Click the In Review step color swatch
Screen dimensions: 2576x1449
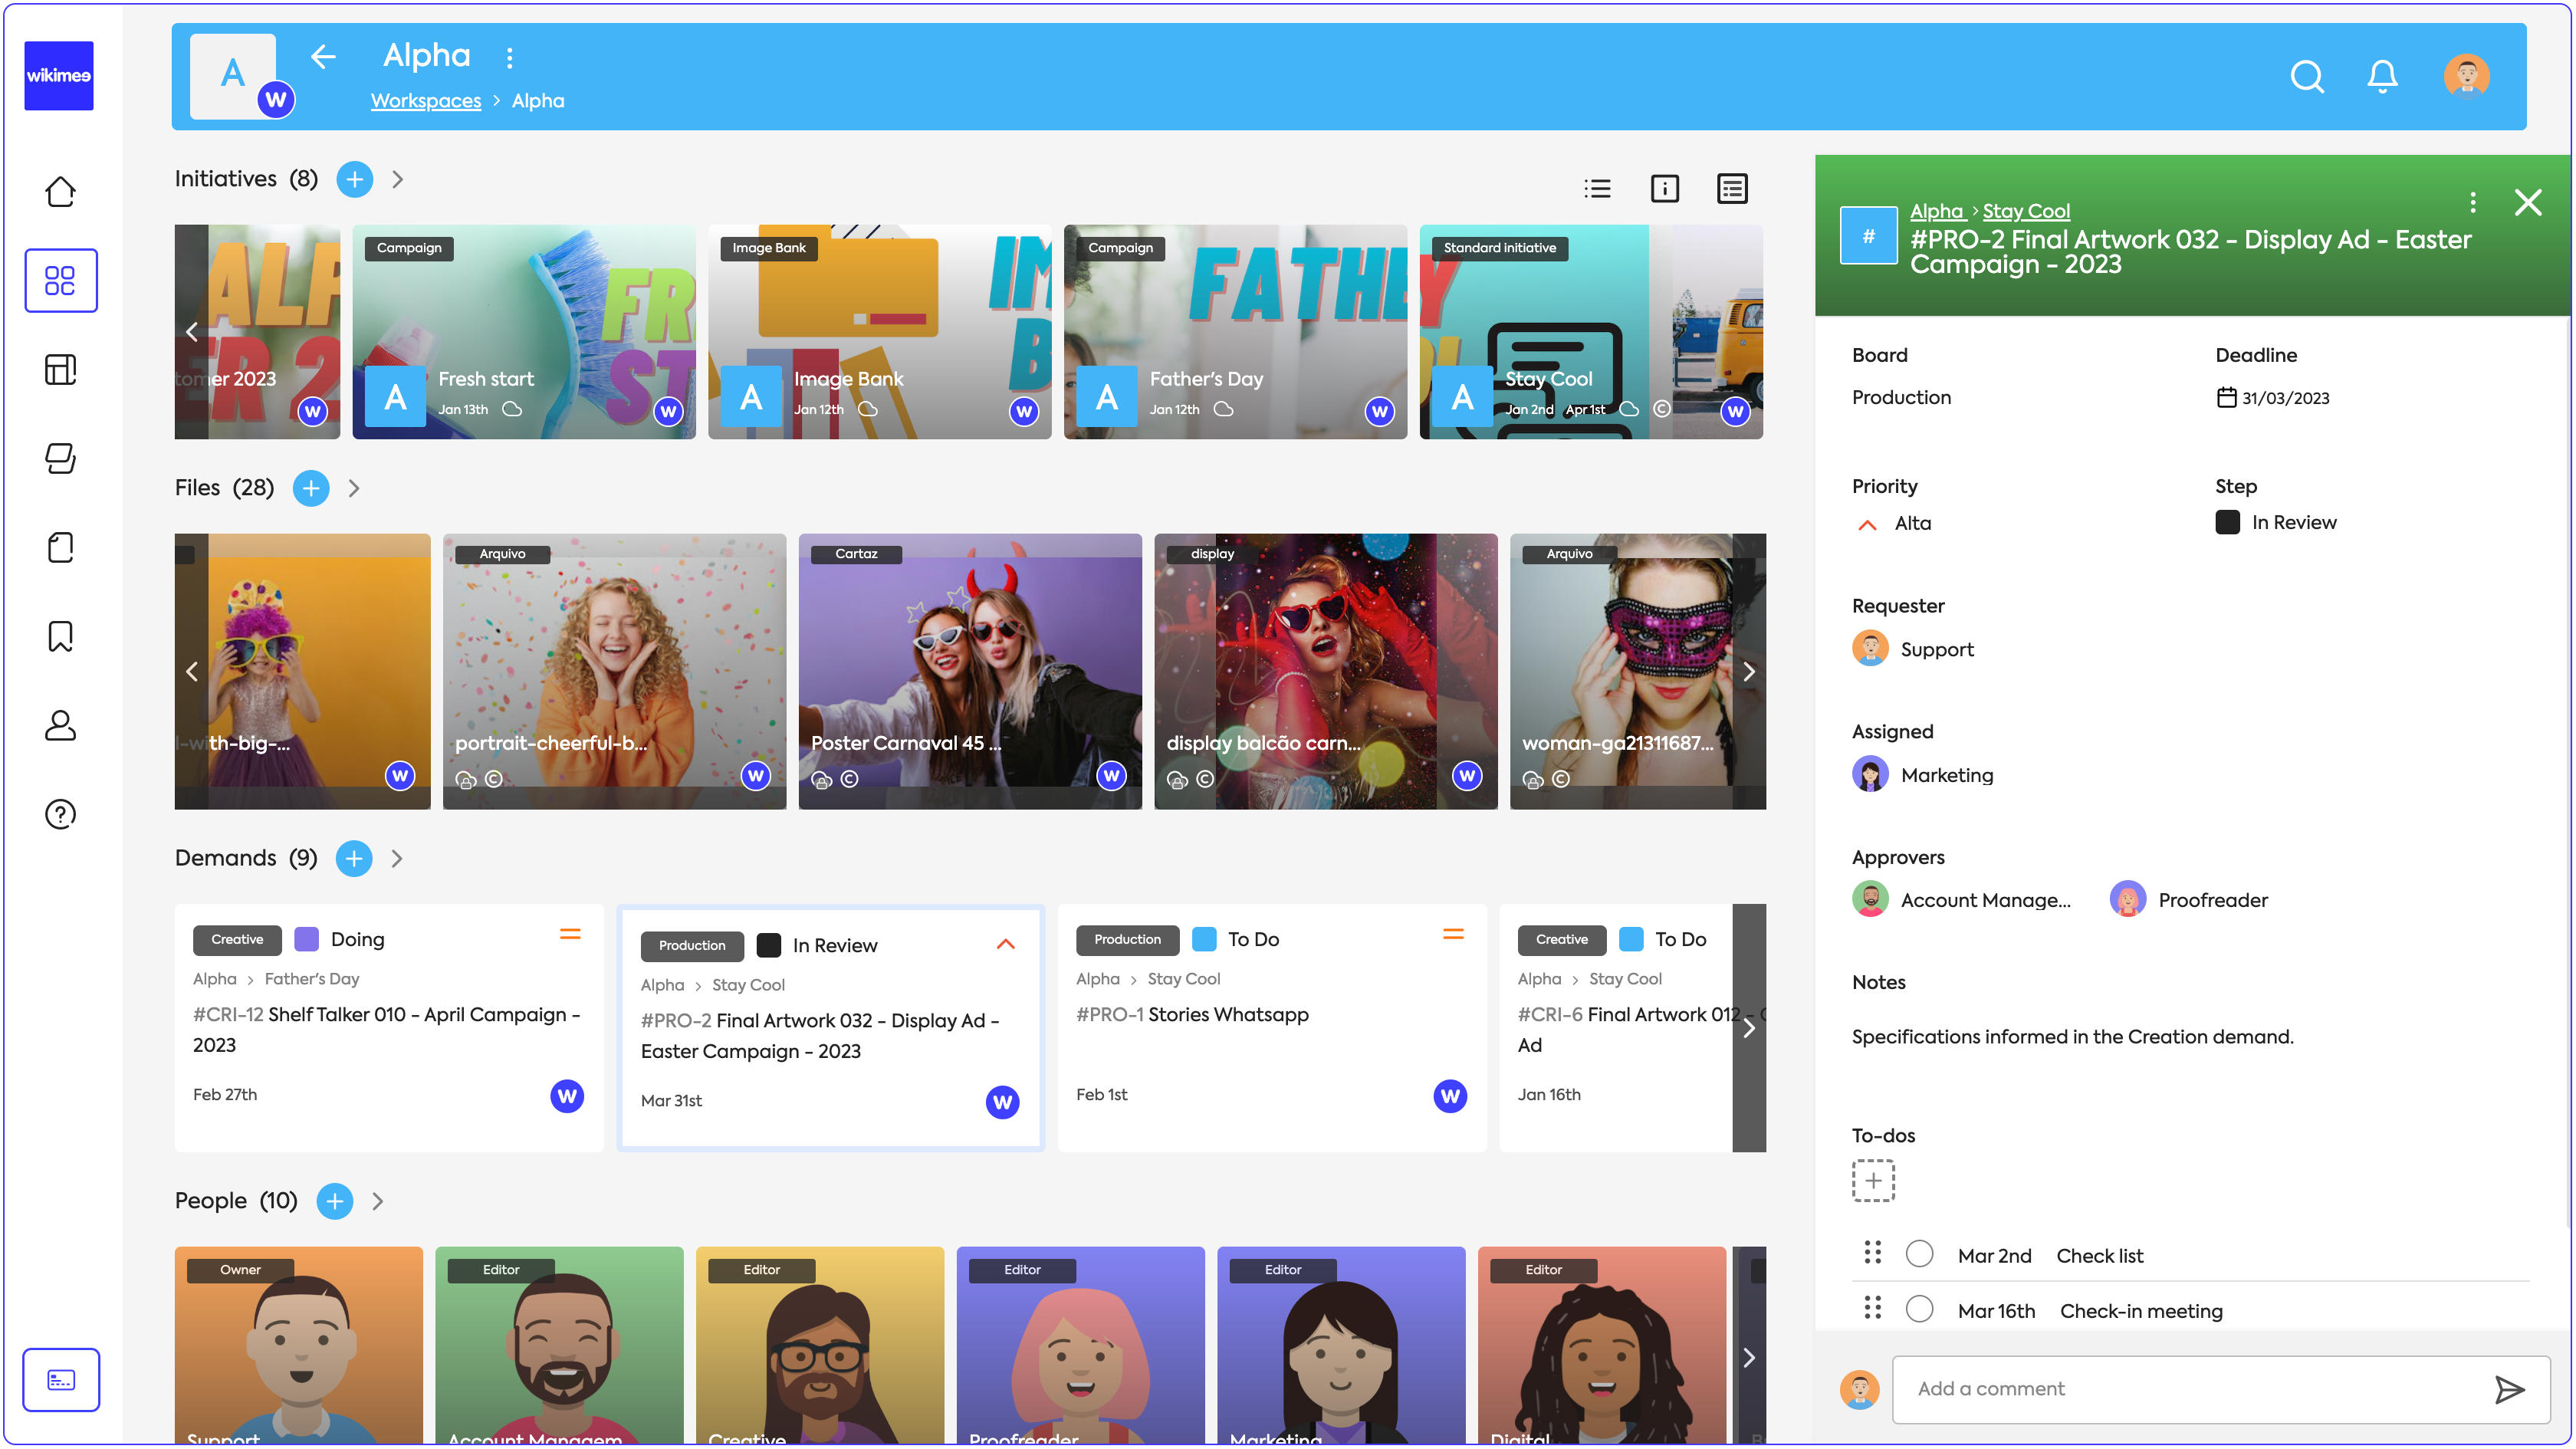[x=2227, y=522]
